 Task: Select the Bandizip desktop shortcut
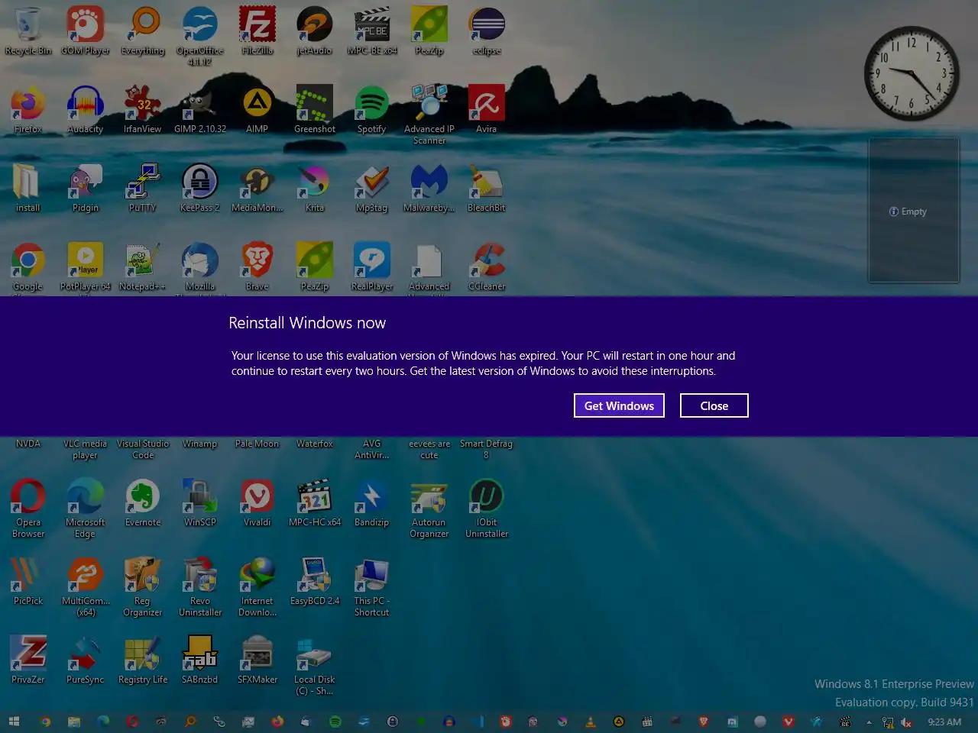click(x=372, y=502)
